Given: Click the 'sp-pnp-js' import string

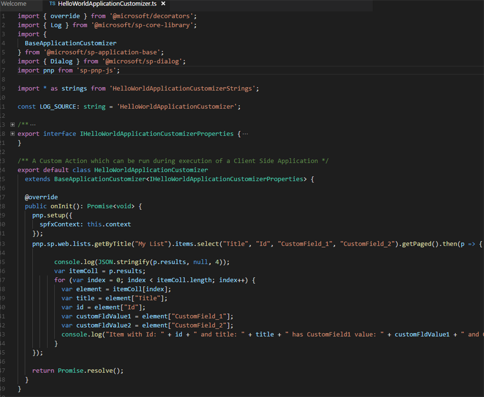Looking at the screenshot, I should pos(98,70).
